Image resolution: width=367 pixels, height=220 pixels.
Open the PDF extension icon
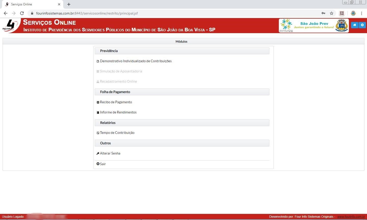pyautogui.click(x=342, y=13)
